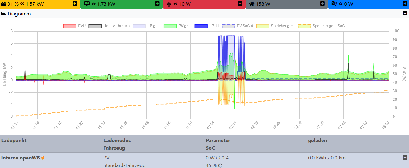Collapse the Diagramm panel
Screen dimensions: 409x168
[405, 14]
